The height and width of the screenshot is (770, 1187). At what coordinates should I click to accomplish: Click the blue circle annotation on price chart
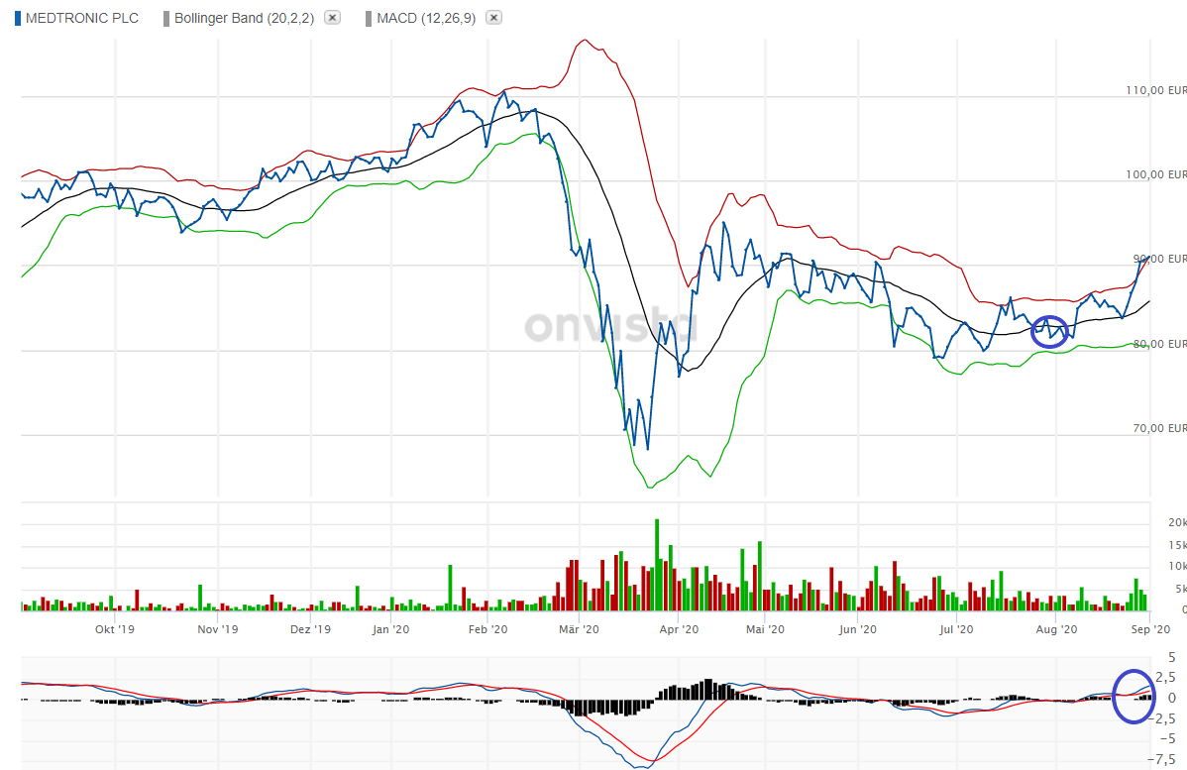[x=1050, y=331]
